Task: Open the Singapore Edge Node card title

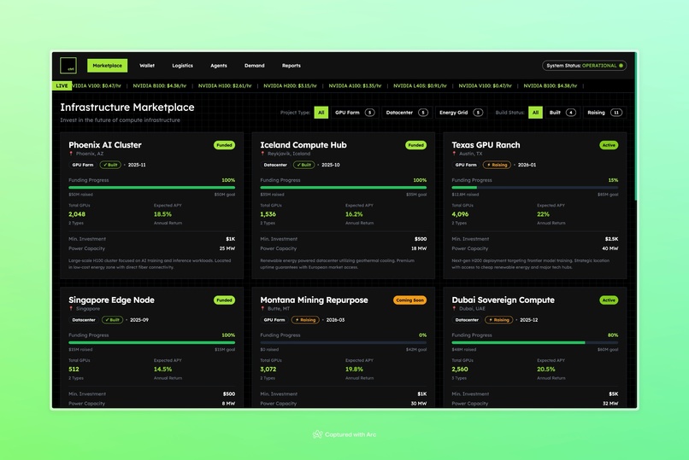Action: click(x=111, y=300)
